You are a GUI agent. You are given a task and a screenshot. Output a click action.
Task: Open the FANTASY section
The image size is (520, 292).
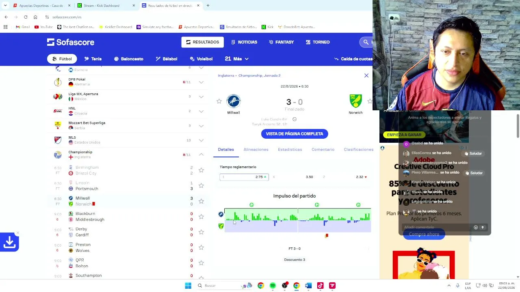click(x=281, y=42)
